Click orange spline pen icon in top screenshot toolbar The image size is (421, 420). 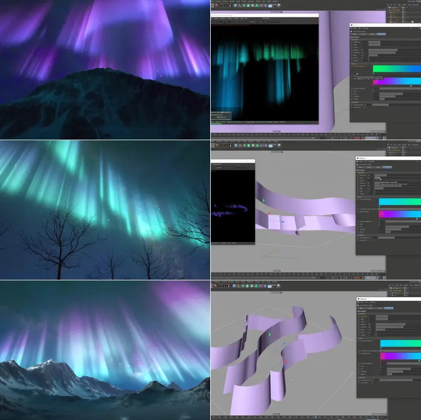240,5
